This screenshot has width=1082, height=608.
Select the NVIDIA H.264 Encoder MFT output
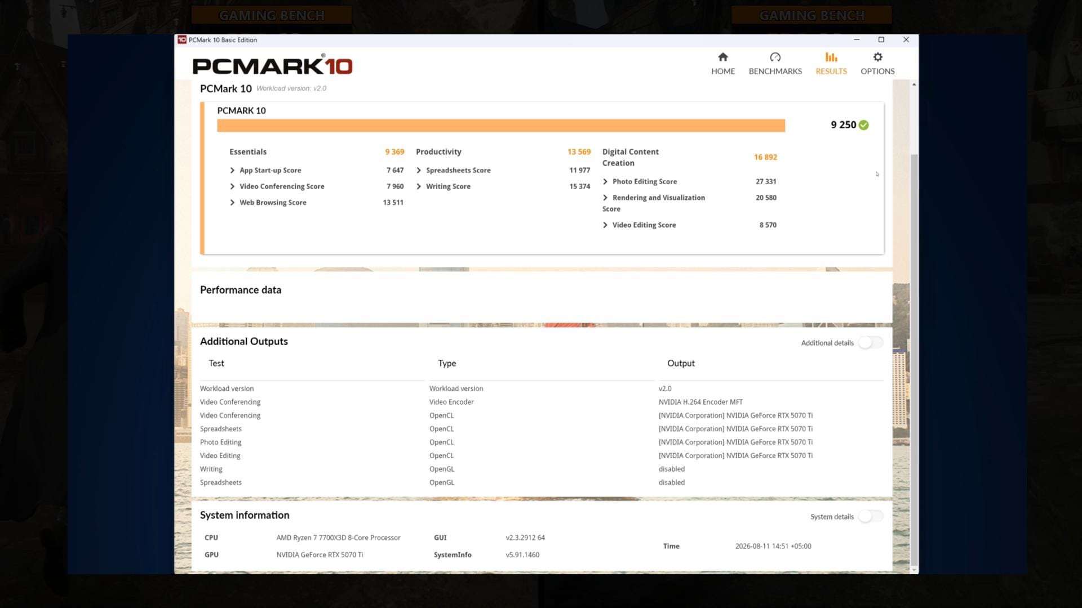[700, 402]
